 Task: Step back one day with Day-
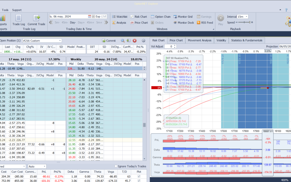(x=73, y=22)
